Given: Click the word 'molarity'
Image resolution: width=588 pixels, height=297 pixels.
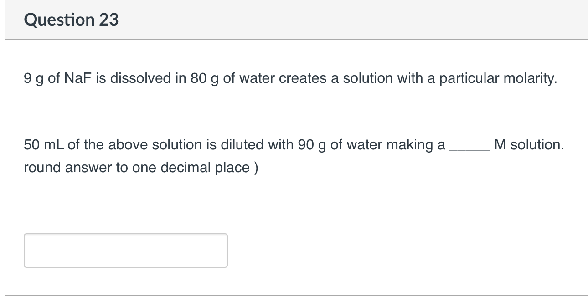Looking at the screenshot, I should (x=529, y=78).
